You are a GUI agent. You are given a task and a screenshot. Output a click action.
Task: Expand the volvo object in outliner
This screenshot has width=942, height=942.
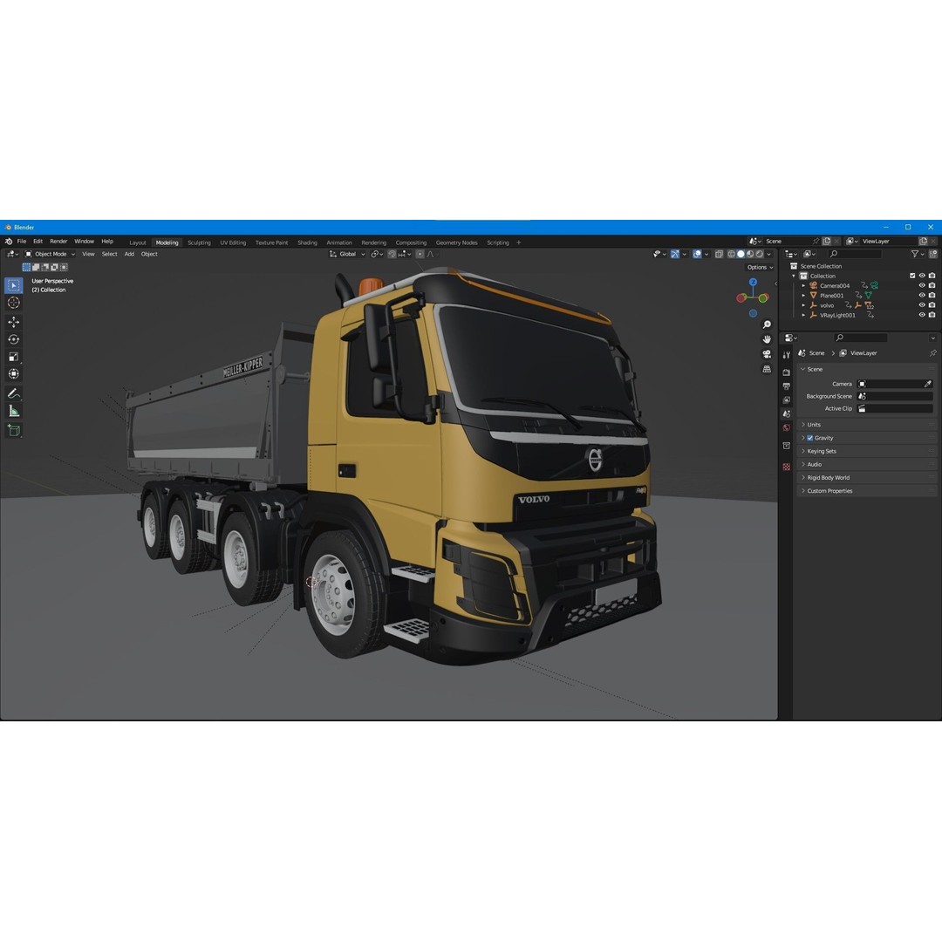pyautogui.click(x=804, y=305)
